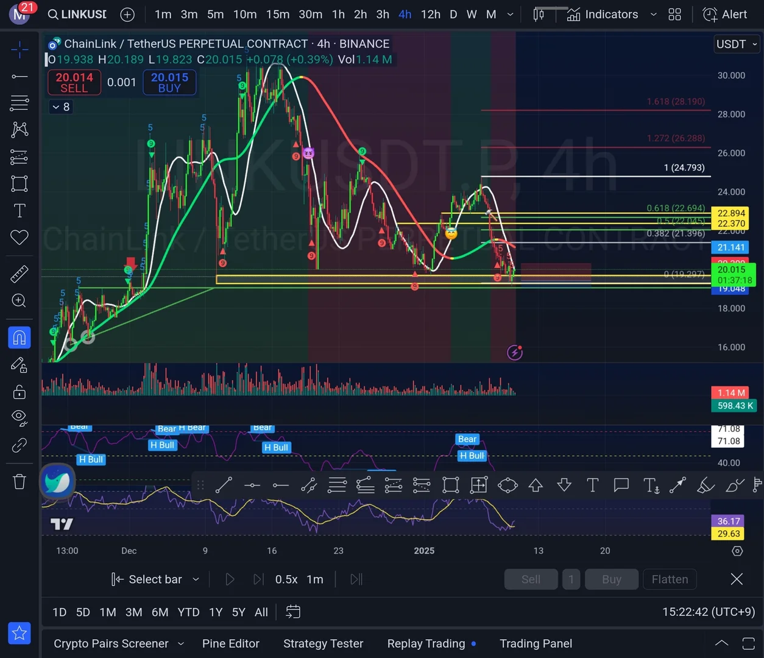Click the lightning bolt icon on chart

coord(515,352)
